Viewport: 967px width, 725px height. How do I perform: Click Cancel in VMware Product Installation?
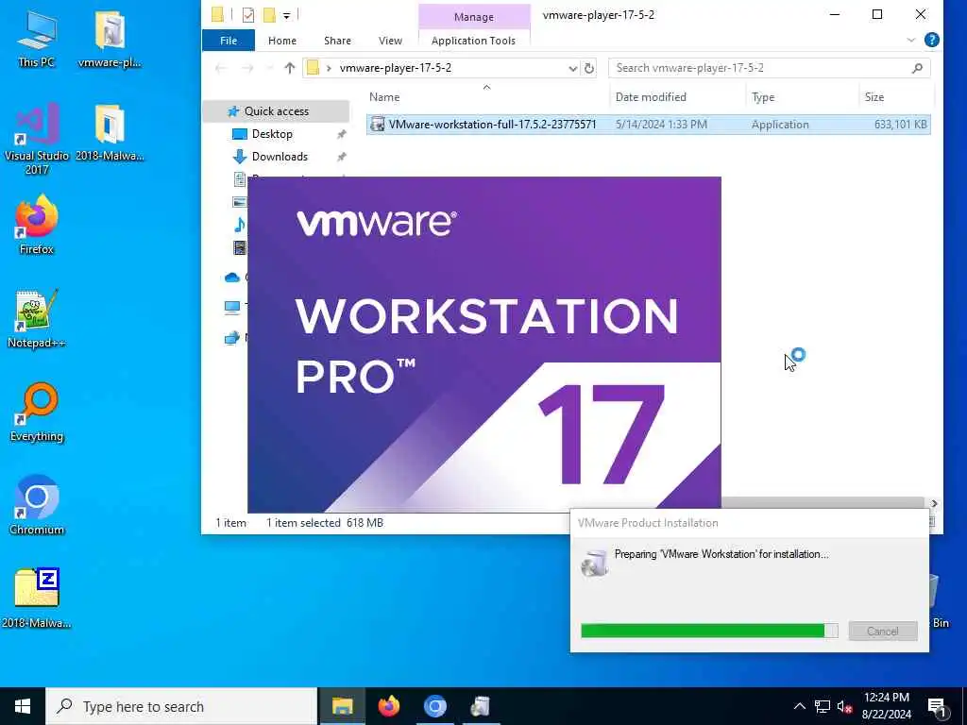[883, 631]
